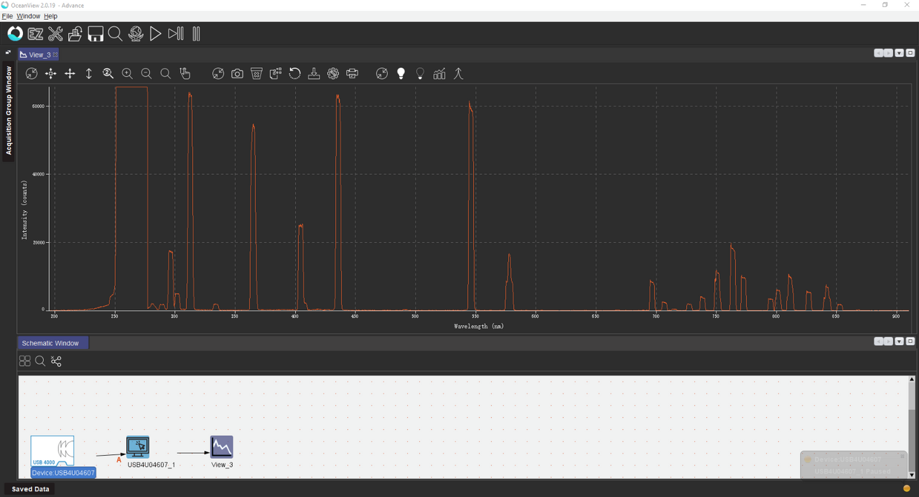The width and height of the screenshot is (919, 497).
Task: Click the peak-shaped icon at toolbar end
Action: click(x=459, y=74)
